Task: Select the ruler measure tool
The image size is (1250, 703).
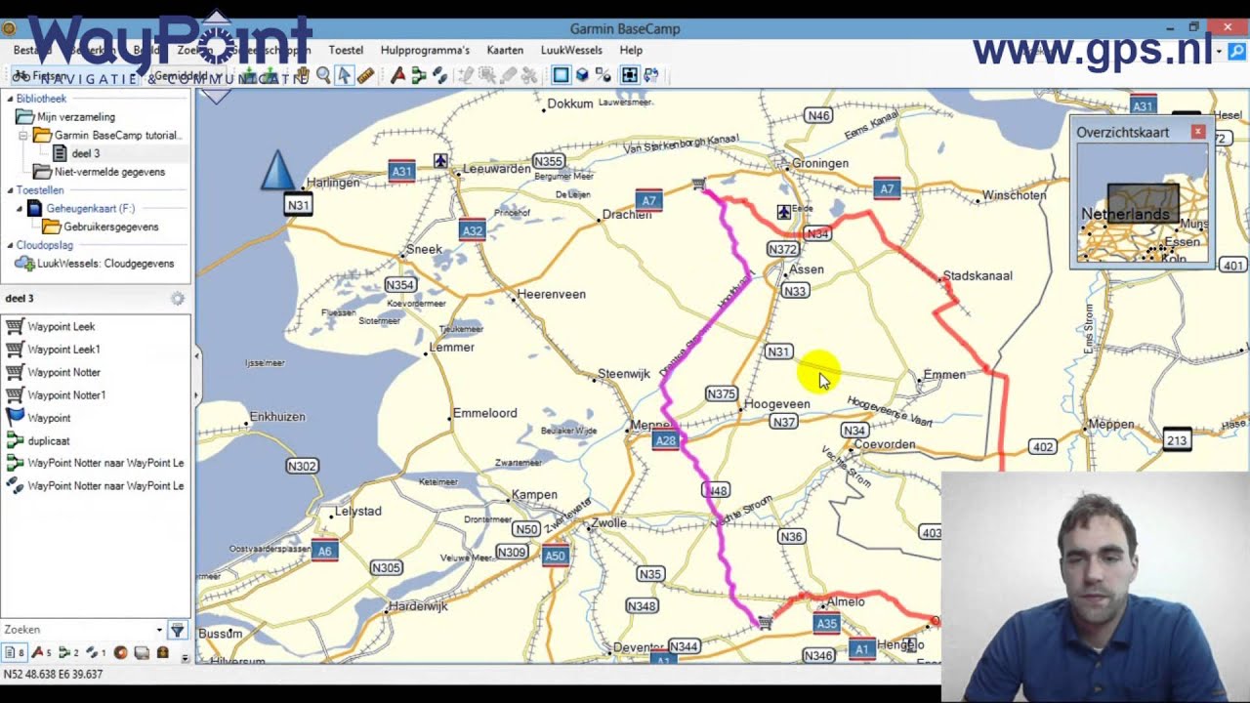Action: 366,75
